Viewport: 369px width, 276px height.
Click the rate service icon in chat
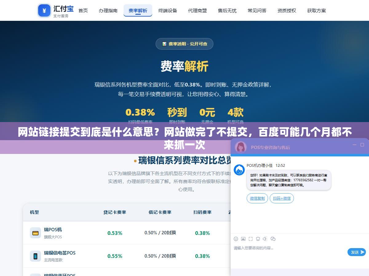coord(258,239)
